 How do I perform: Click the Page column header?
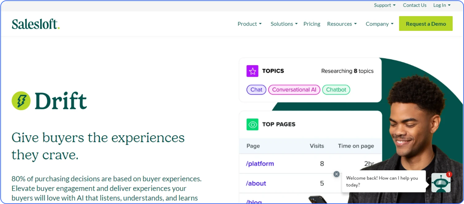point(253,146)
